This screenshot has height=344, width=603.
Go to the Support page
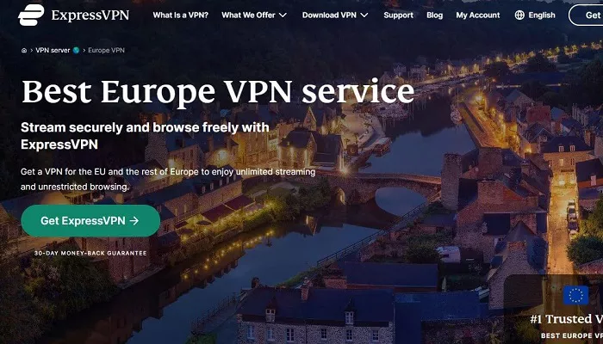(x=398, y=15)
